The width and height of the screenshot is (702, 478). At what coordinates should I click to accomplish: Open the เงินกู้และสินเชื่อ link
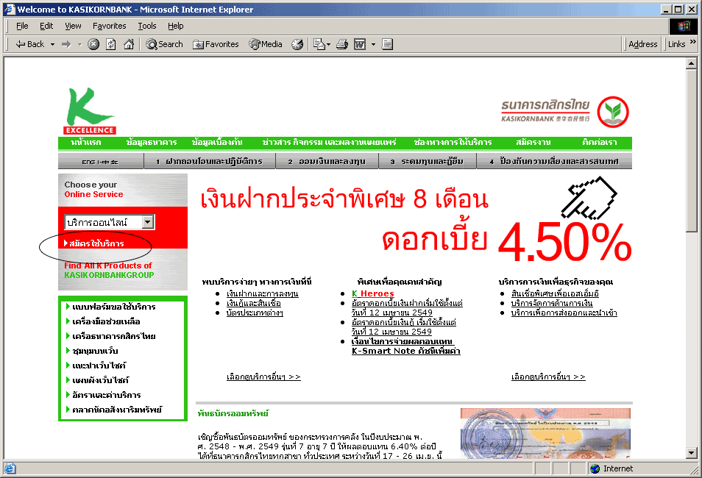253,303
